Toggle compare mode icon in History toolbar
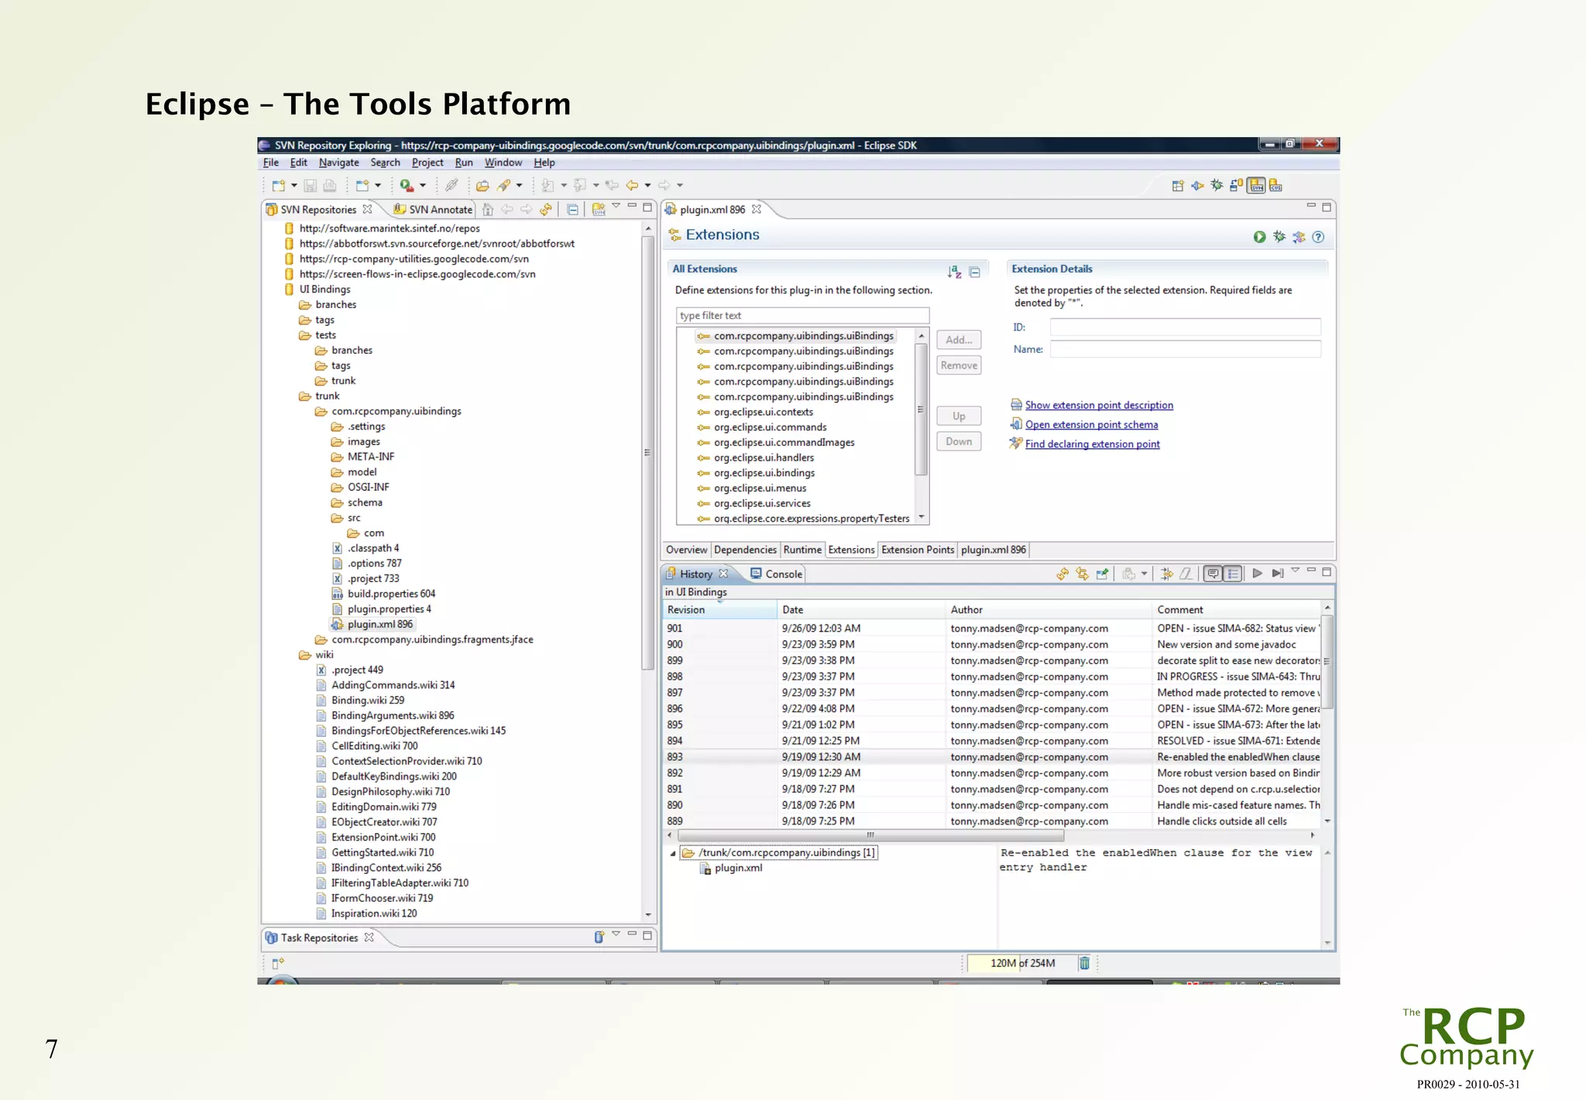Screen dimensions: 1586x1100 coord(1166,574)
